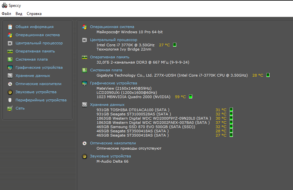Screen dimensions: 293x190
Task: Click temperature indicator for Samsung SSD 870 EVO
Action: [x=231, y=126]
